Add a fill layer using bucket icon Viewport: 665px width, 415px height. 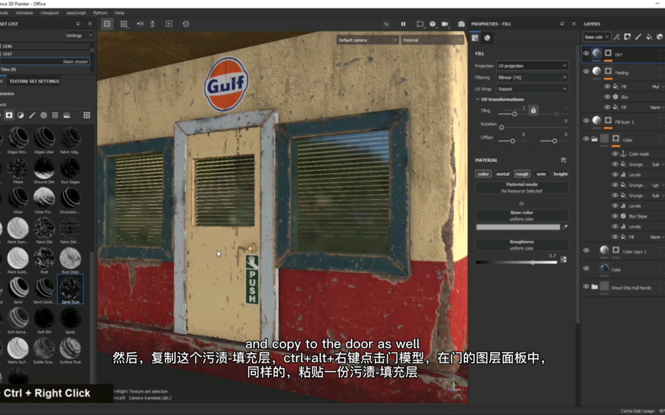[x=649, y=37]
